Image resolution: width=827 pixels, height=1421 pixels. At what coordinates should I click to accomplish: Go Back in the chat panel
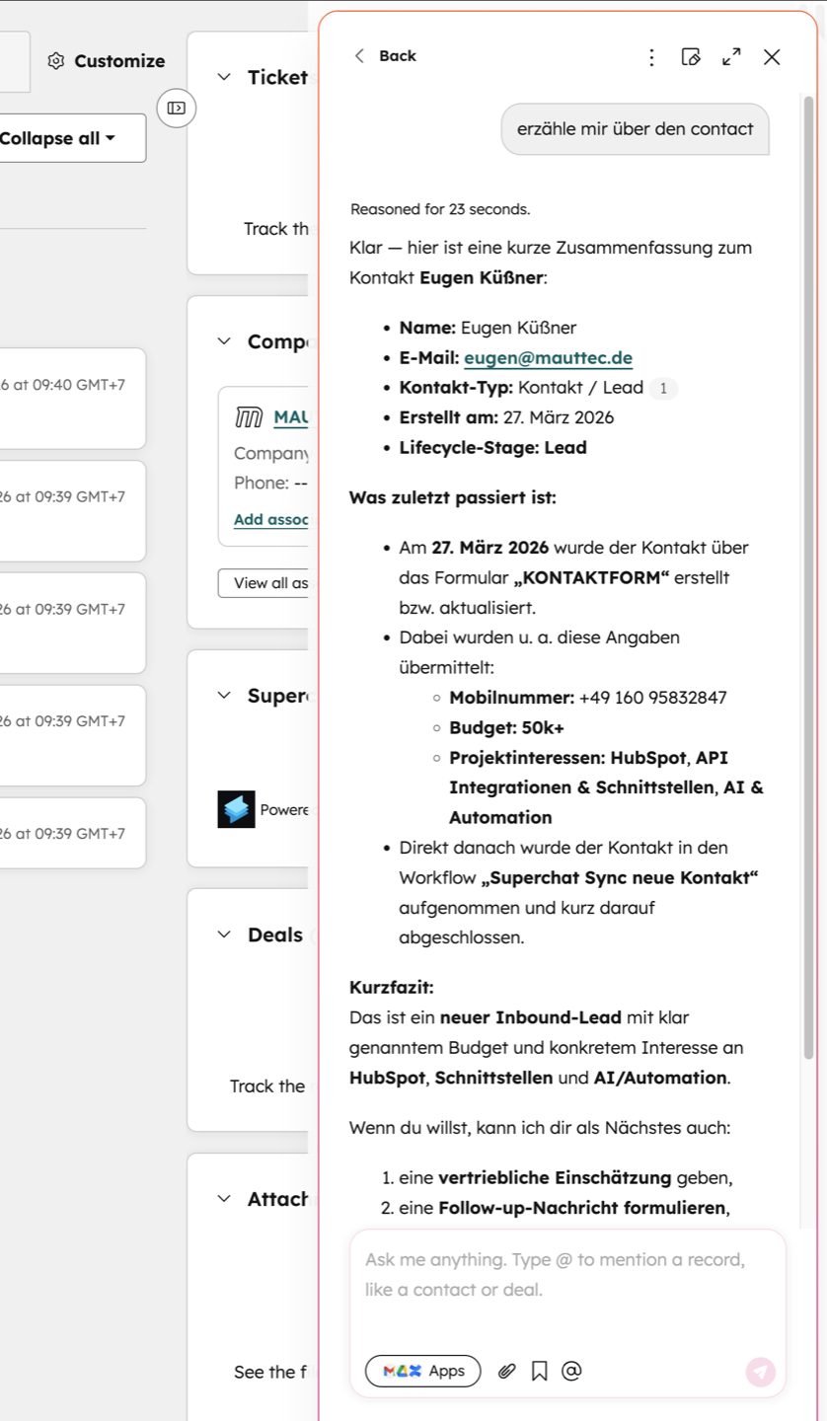(385, 56)
